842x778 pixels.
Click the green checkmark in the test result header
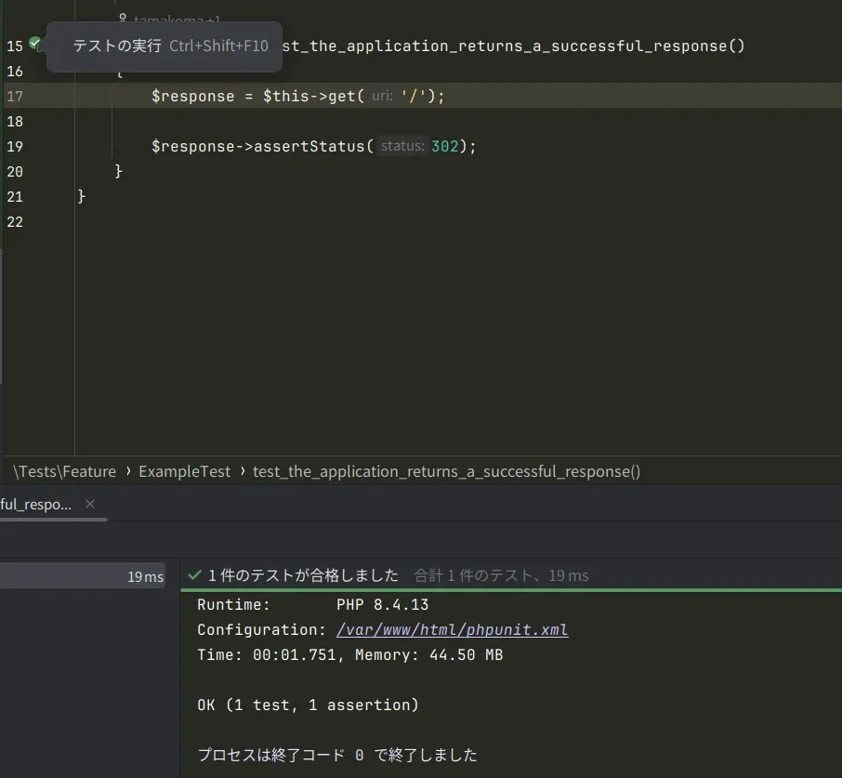tap(195, 575)
